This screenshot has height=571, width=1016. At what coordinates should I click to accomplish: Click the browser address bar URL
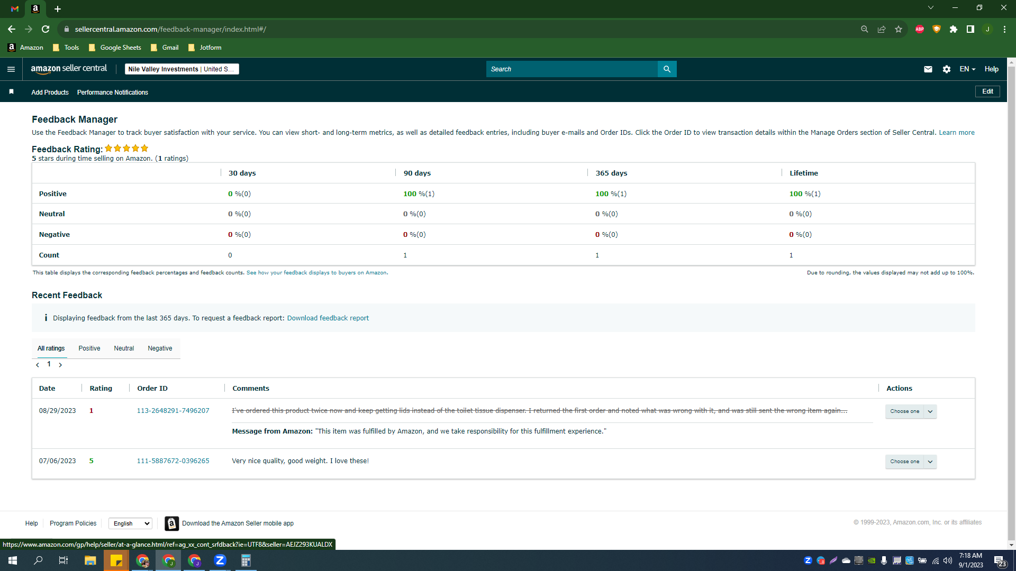pos(170,29)
